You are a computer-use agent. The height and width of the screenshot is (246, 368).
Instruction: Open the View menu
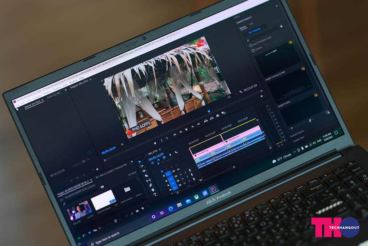pos(65,85)
